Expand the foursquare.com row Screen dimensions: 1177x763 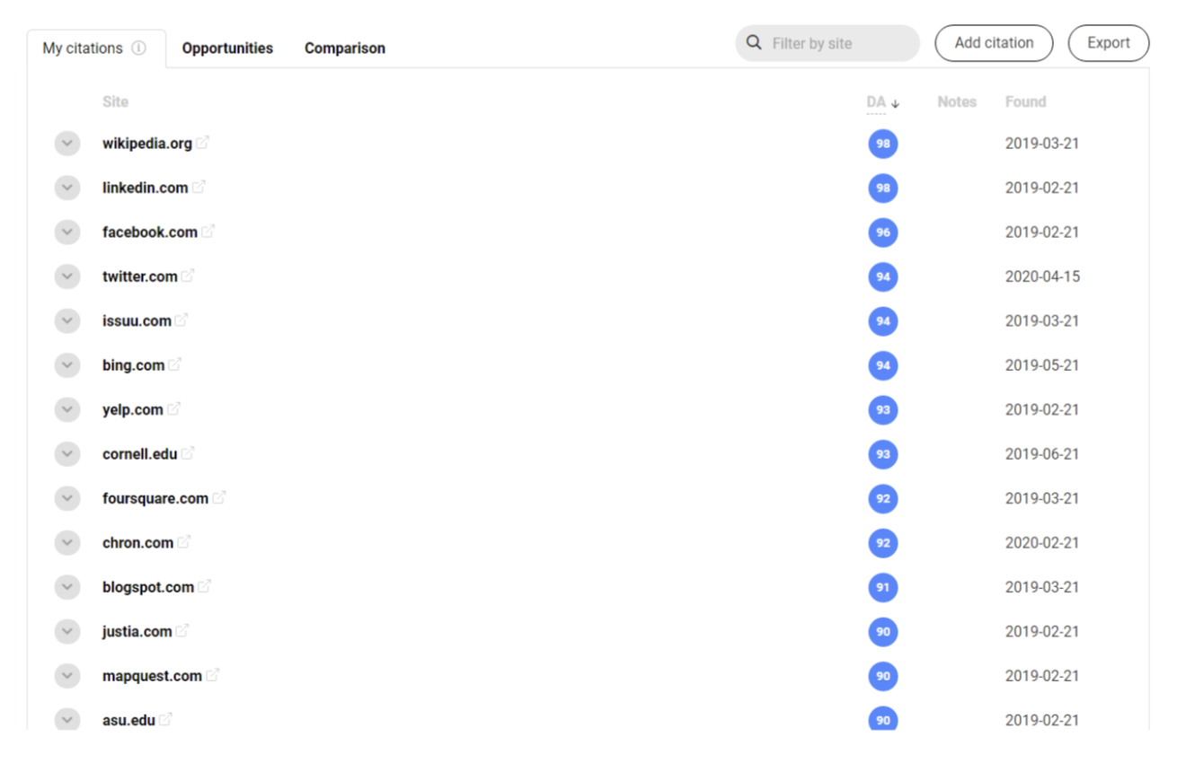pyautogui.click(x=67, y=499)
